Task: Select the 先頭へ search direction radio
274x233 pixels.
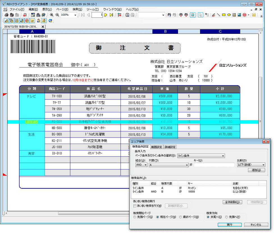Action: (x=227, y=217)
